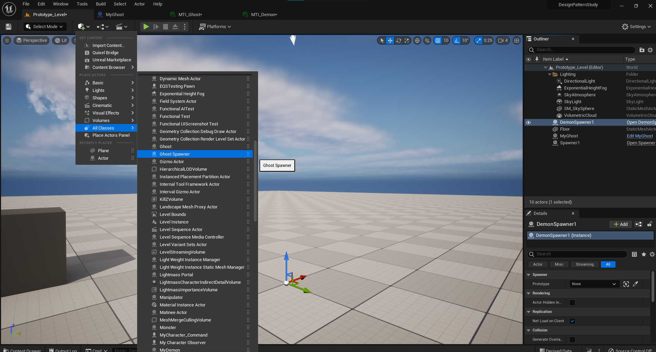
Task: Change camera speed setting
Action: click(x=503, y=40)
